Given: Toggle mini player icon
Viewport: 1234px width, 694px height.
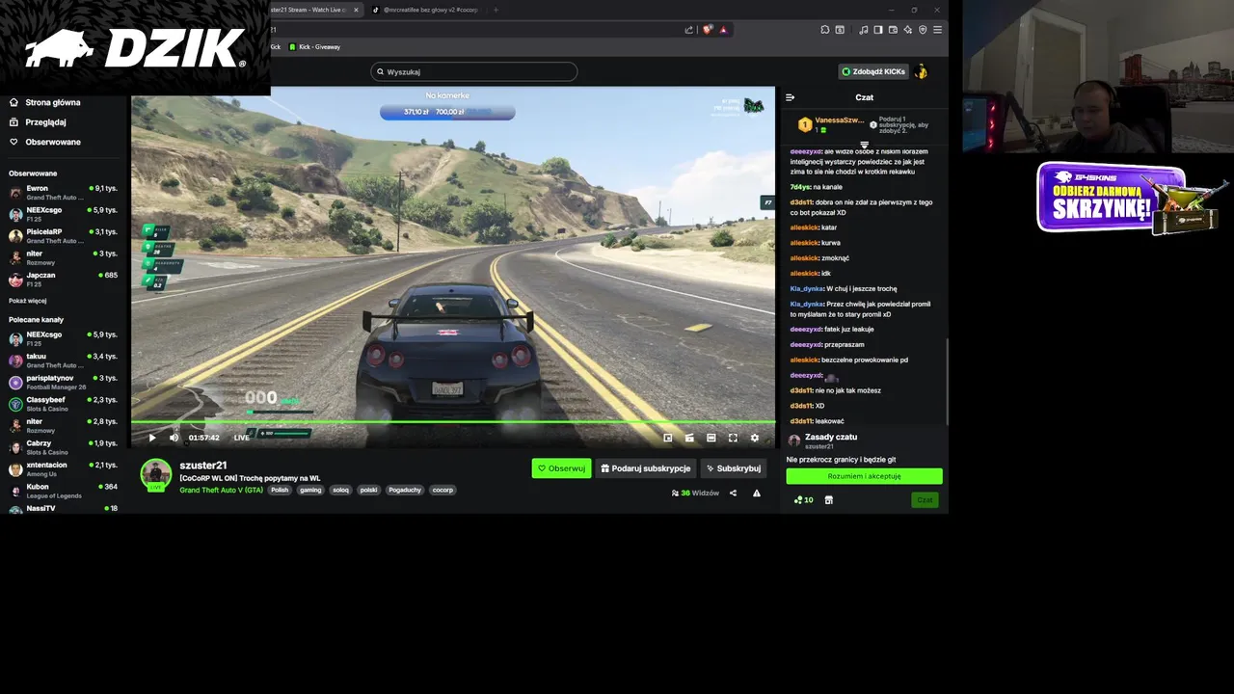Looking at the screenshot, I should [689, 438].
